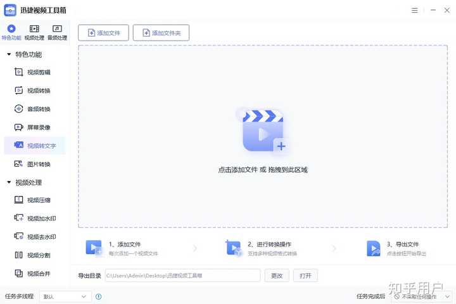Select the 视频去水印 icon in sidebar
Screen dimensions: 456x304
pos(18,236)
